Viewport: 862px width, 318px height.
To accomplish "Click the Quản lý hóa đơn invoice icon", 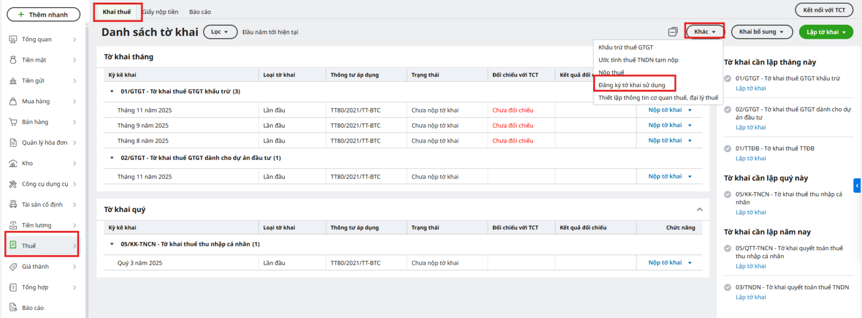I will point(13,143).
